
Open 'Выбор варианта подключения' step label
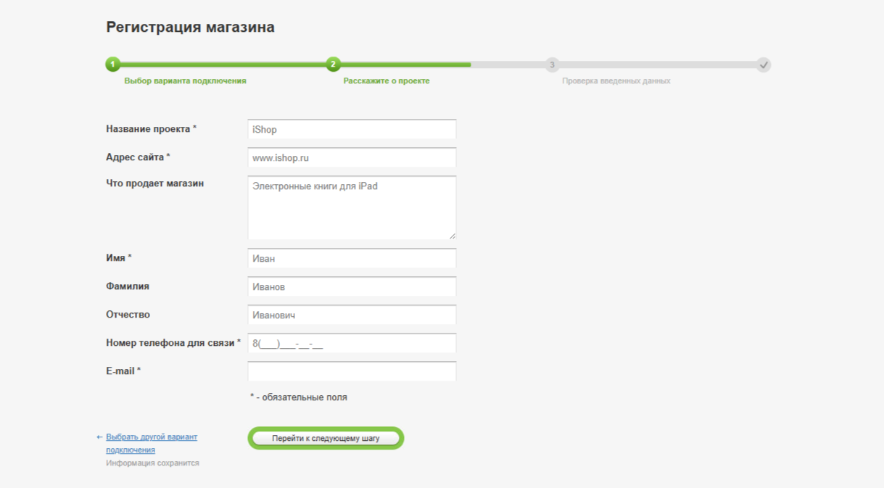click(x=185, y=81)
